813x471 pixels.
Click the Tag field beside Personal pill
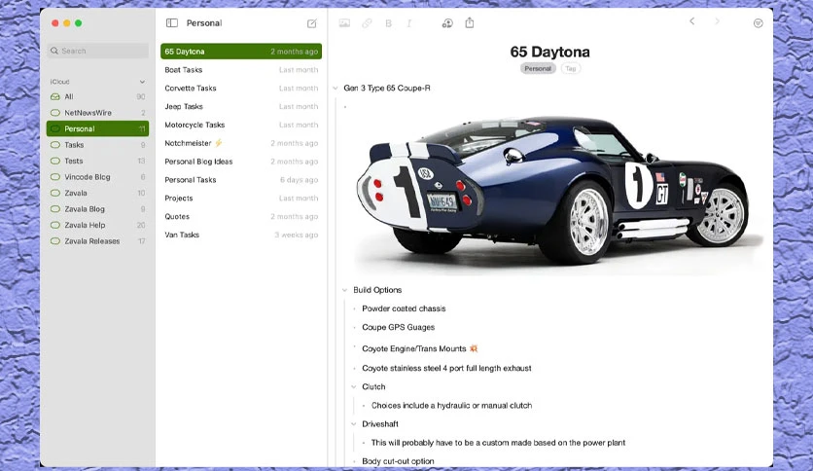[x=570, y=68]
